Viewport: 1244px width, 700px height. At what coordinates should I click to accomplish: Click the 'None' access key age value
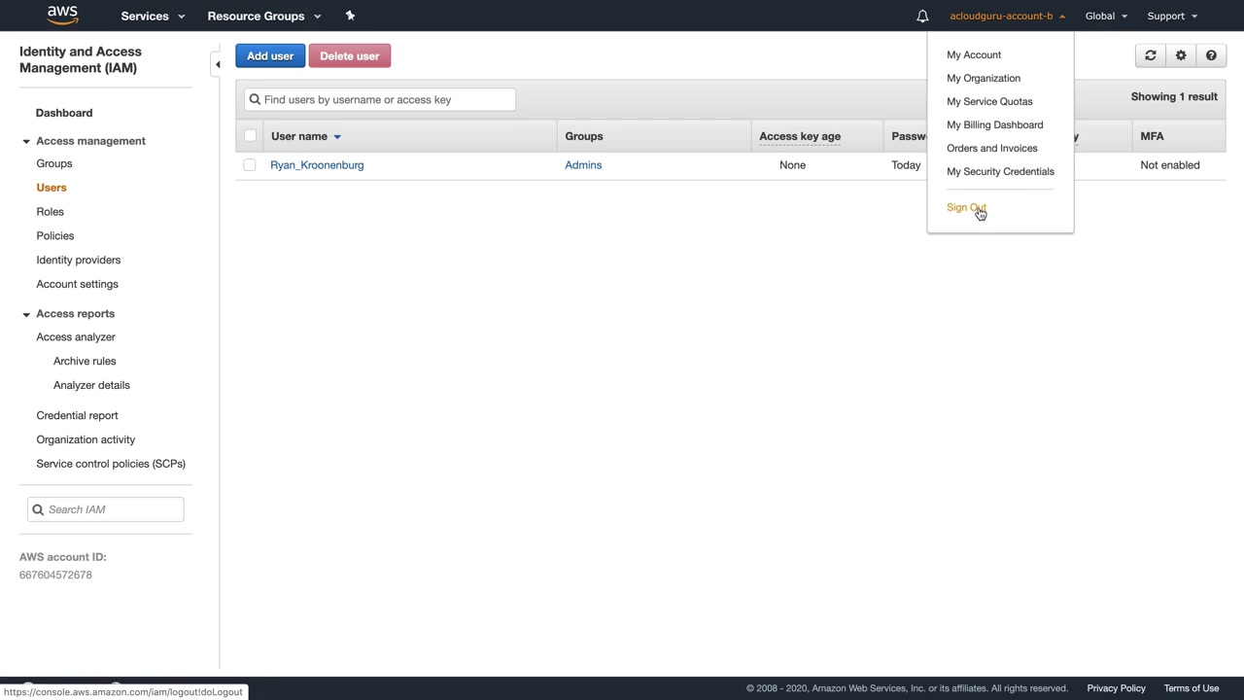[x=792, y=165]
